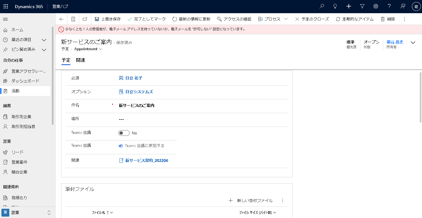Open owner link 菊谷 昌史
422x218 pixels.
click(395, 42)
